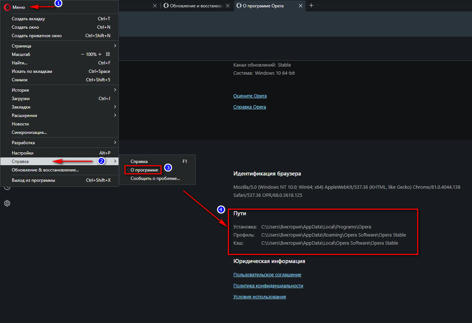
Task: Toggle fullscreen icon in the Масштаб row
Action: pos(108,54)
